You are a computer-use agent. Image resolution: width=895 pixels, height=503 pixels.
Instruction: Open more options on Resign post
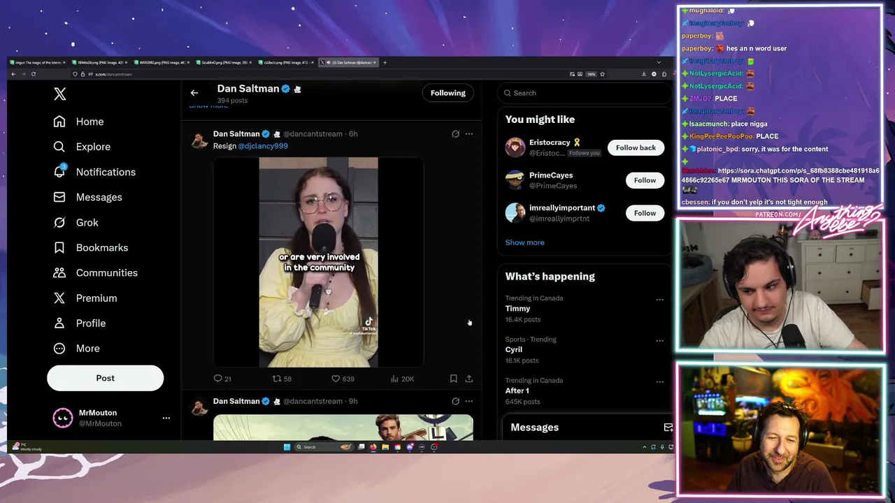coord(469,133)
